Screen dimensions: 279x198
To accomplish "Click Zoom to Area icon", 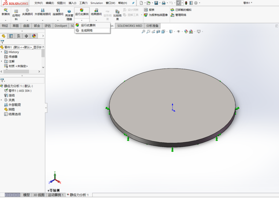I will click(x=148, y=31).
